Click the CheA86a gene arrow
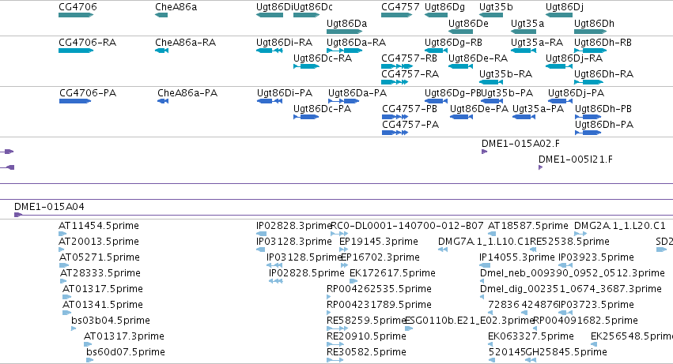 [x=161, y=15]
